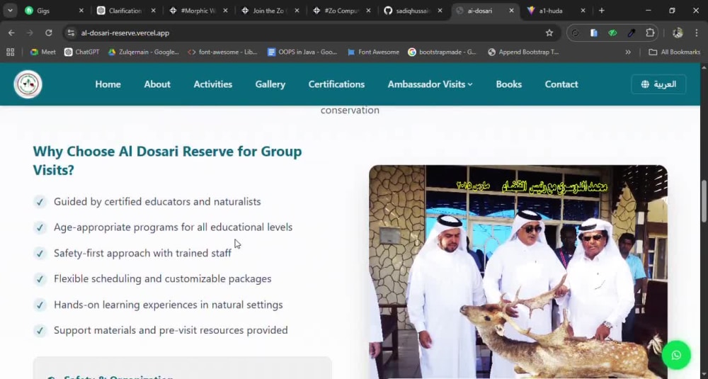Viewport: 708px width, 379px height.
Task: Open the apps grid in bookmarks bar
Action: pos(11,52)
